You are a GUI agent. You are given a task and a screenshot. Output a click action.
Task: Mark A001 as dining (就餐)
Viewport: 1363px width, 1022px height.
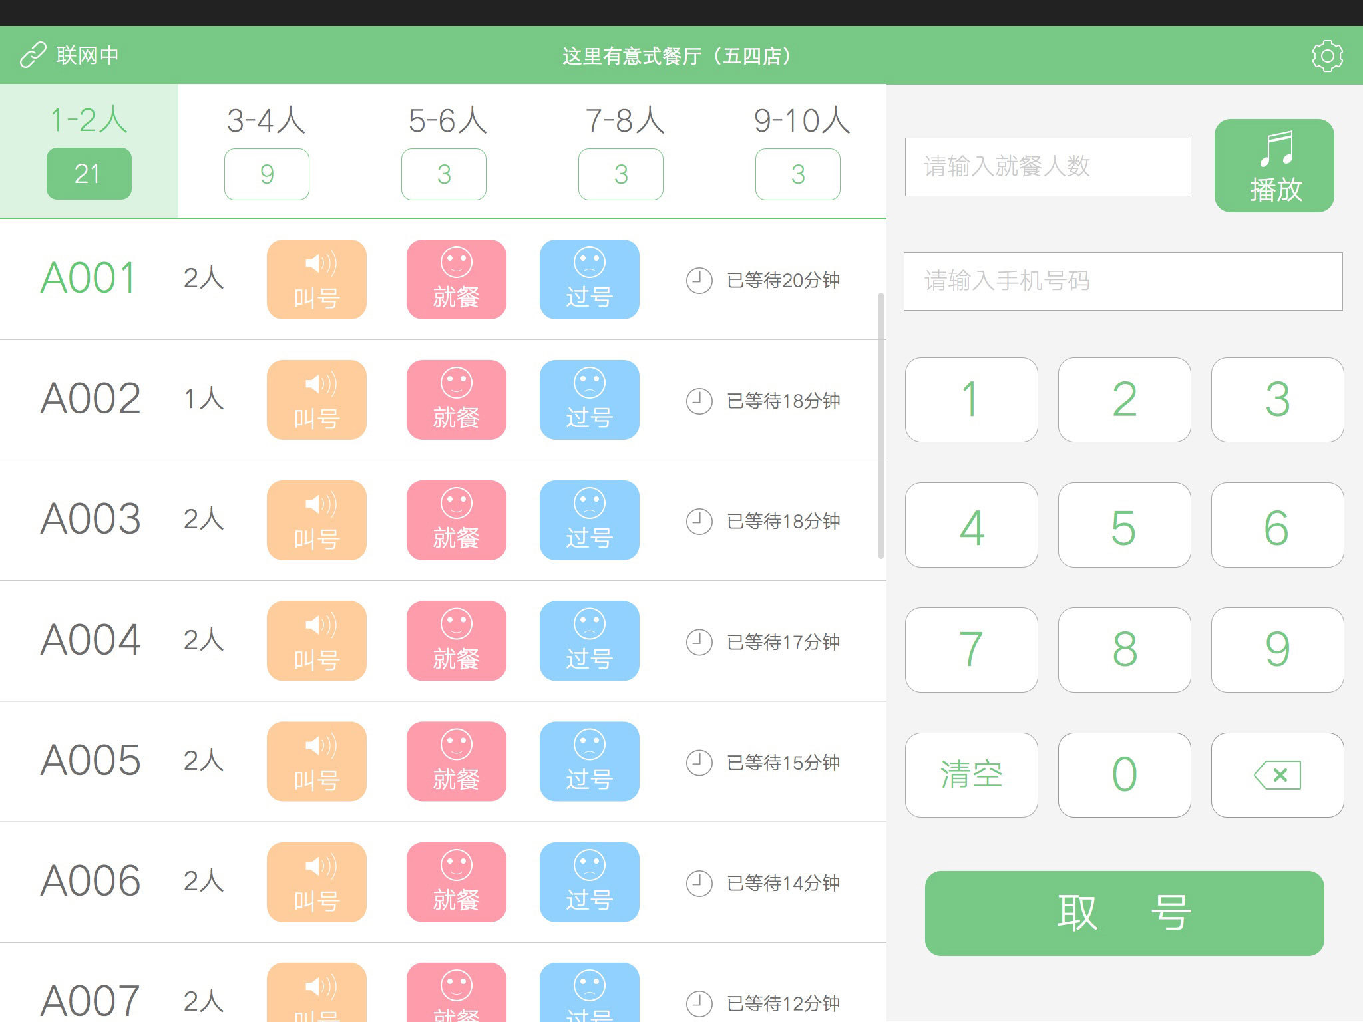pos(457,279)
